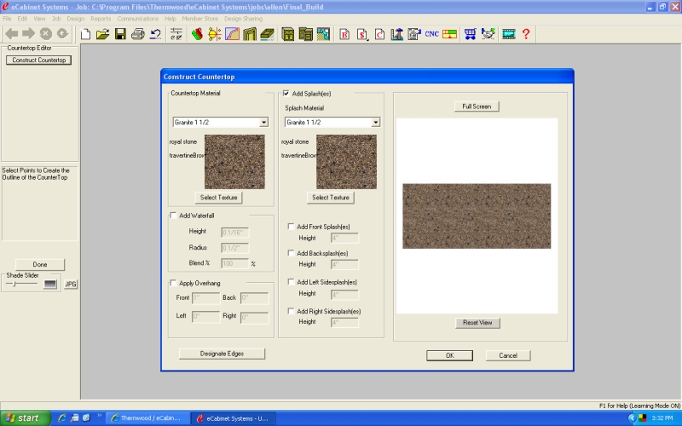Viewport: 682px width, 426px height.
Task: Click Select Texture under Countertop Material
Action: coord(218,198)
